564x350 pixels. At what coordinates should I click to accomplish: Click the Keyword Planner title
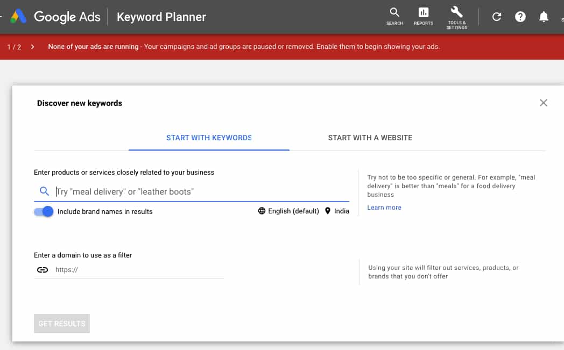(161, 17)
